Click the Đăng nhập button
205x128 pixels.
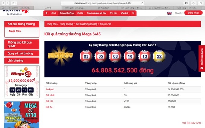(193, 13)
